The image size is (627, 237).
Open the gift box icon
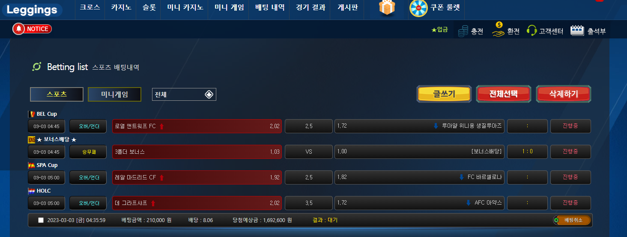point(387,8)
